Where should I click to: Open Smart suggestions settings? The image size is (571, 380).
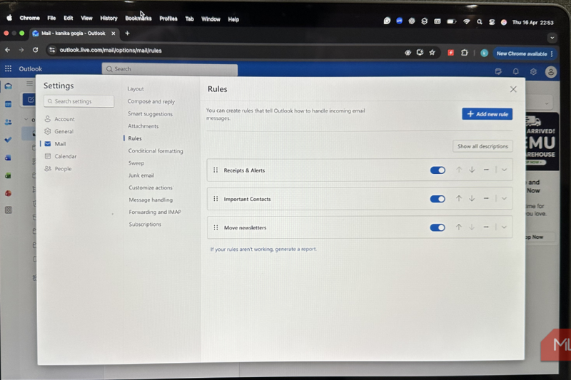(150, 114)
